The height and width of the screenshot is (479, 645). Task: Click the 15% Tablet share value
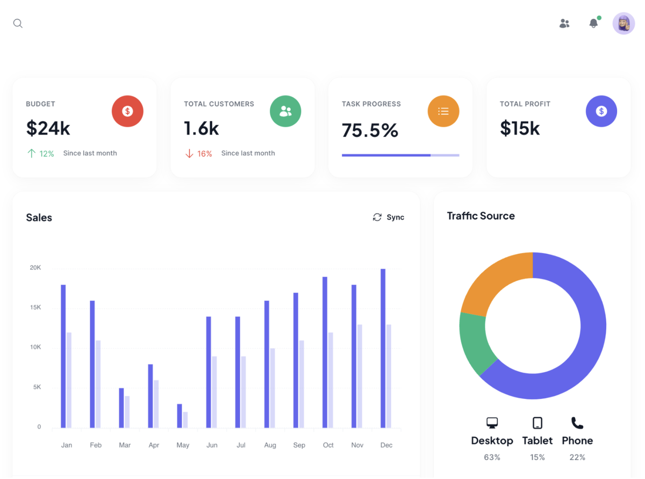(x=537, y=458)
